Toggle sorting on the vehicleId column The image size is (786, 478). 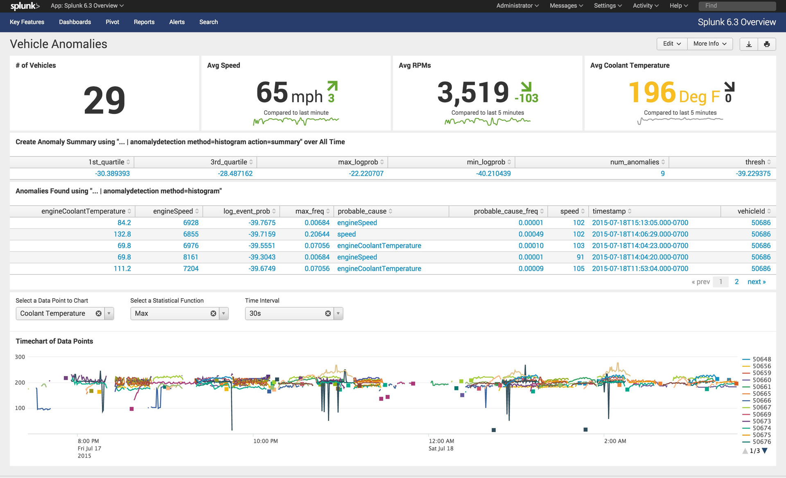click(x=769, y=211)
